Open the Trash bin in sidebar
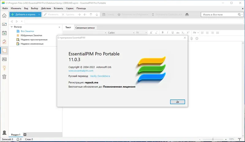Viewport: 245px width, 142px height. pyautogui.click(x=4, y=77)
